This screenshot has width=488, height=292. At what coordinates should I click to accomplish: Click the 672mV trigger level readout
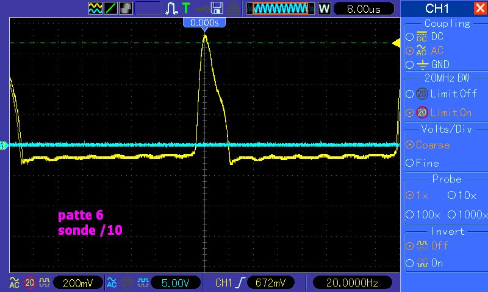coord(270,283)
